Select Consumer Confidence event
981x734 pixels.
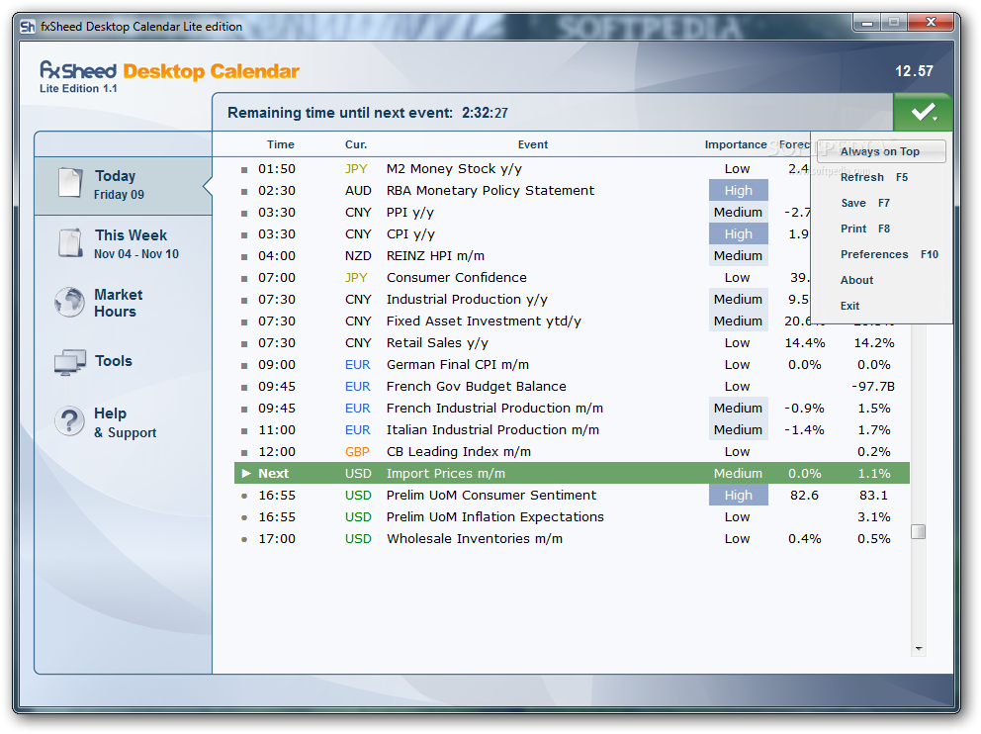pyautogui.click(x=456, y=277)
